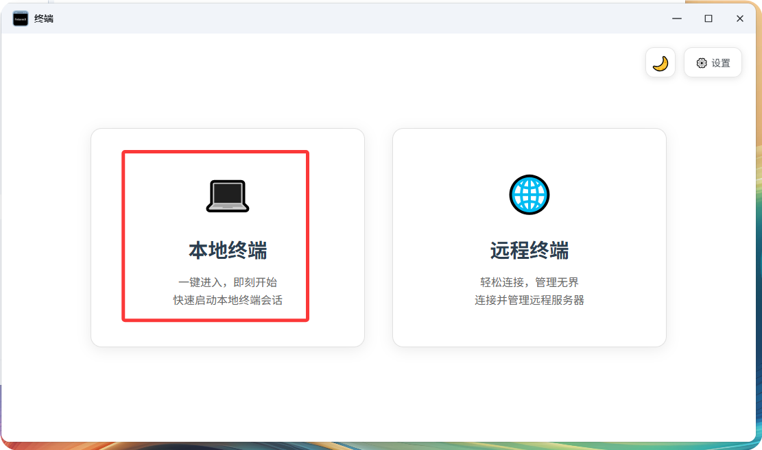Open 本地终端 via its heading
The width and height of the screenshot is (762, 450).
tap(228, 251)
